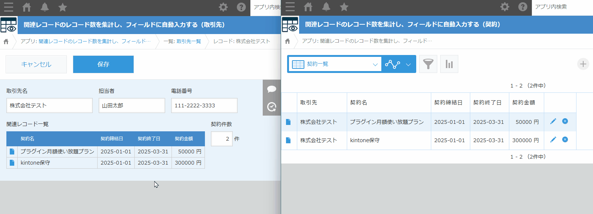Open the comment speech bubble panel
The width and height of the screenshot is (593, 214).
272,89
